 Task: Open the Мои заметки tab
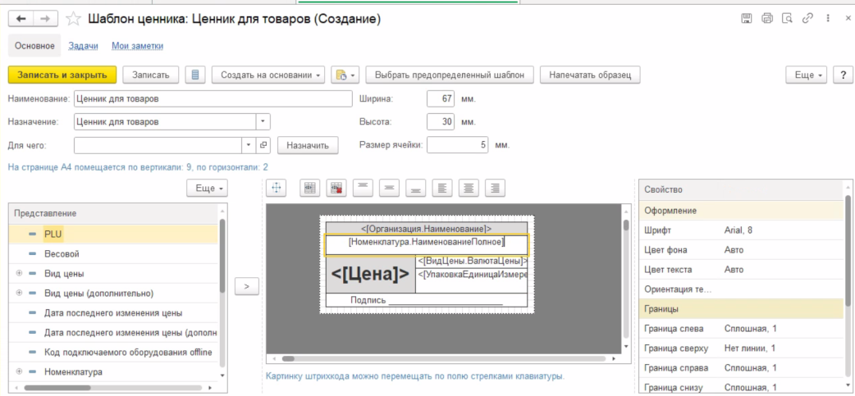pos(137,47)
